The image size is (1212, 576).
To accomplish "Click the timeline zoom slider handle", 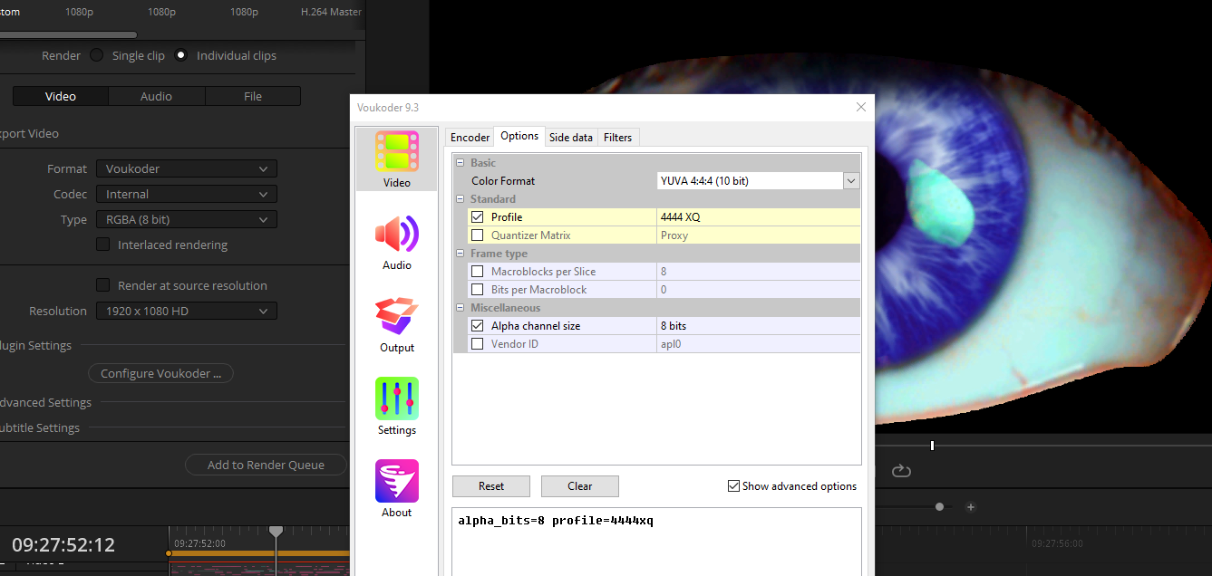I will [939, 507].
